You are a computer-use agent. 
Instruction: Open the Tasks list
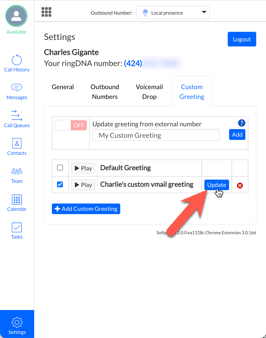17,231
